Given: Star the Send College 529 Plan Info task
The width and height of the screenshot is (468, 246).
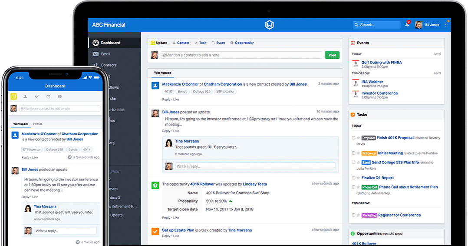Looking at the screenshot, I should (x=358, y=163).
